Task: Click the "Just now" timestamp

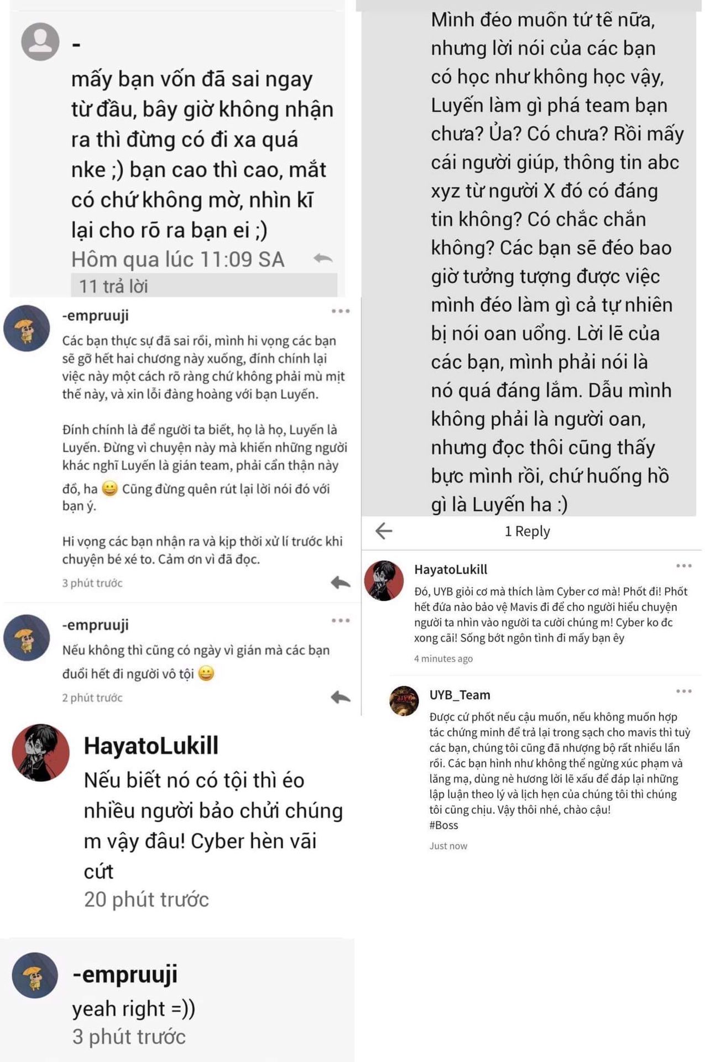Action: point(448,846)
